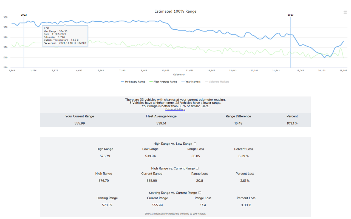
Task: Toggle Year Markers legend item
Action: [x=191, y=82]
